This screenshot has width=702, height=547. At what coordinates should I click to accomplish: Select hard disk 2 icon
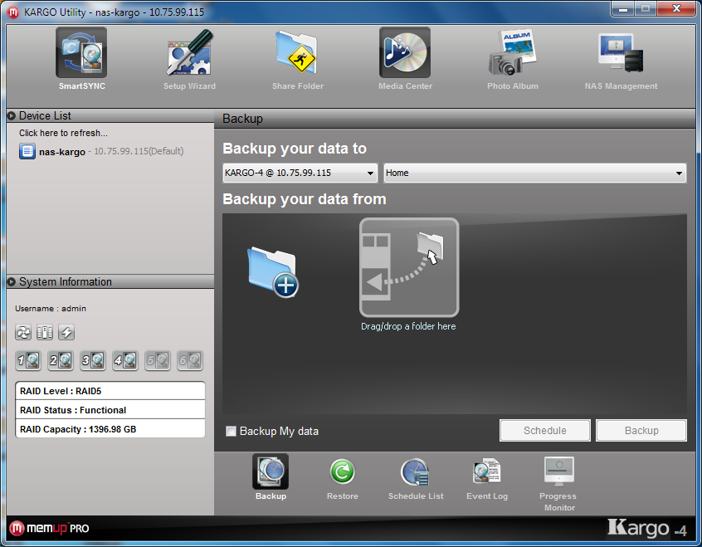pos(61,360)
